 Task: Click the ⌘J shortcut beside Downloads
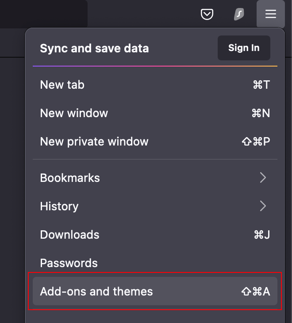pos(262,235)
